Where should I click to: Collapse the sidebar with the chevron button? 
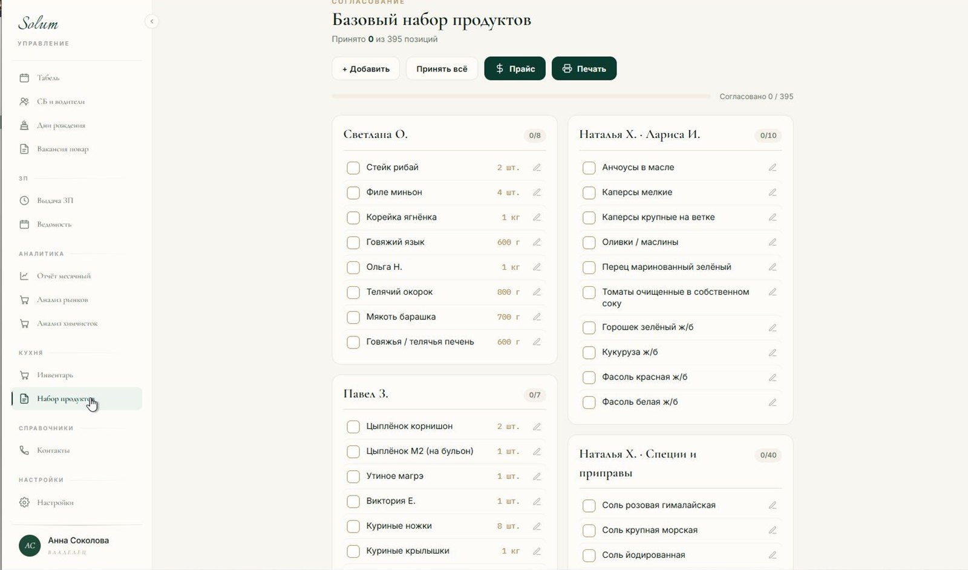click(152, 21)
